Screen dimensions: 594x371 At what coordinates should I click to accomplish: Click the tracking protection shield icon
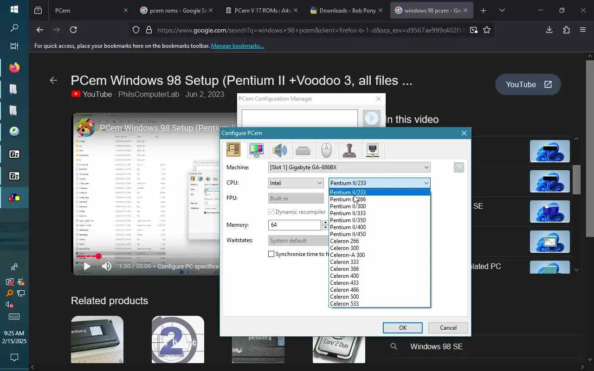136,30
